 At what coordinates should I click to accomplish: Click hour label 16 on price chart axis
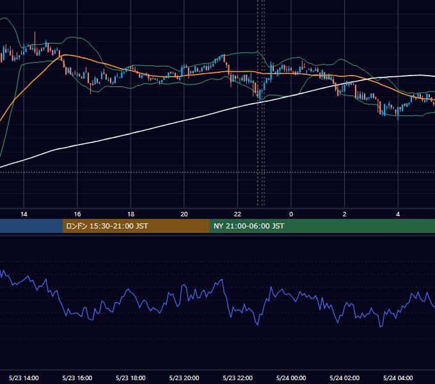(77, 214)
